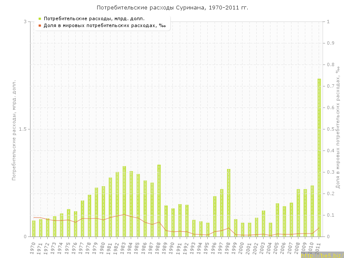The height and width of the screenshot is (258, 344).
Task: Click the 1983 bar in the chart
Action: tap(124, 201)
